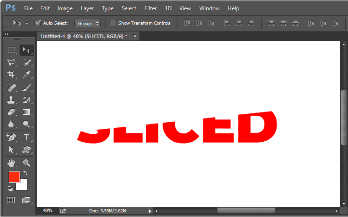Select the Gradient tool
Viewport: 348px width, 217px height.
[x=26, y=112]
